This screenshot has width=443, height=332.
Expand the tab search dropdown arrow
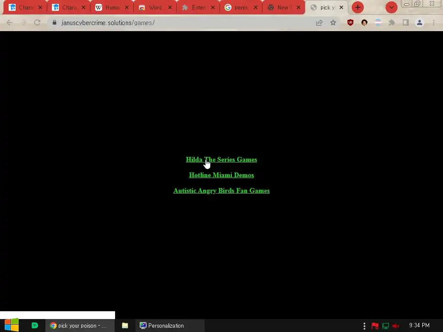(391, 8)
